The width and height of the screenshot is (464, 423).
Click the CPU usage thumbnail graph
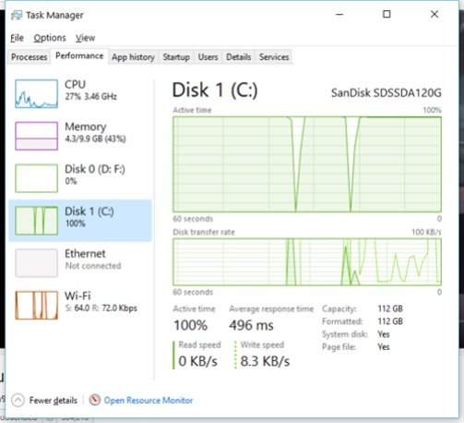click(x=36, y=93)
